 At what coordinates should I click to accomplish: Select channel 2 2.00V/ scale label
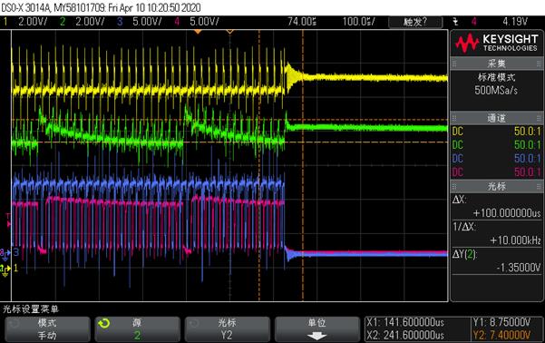[x=90, y=22]
